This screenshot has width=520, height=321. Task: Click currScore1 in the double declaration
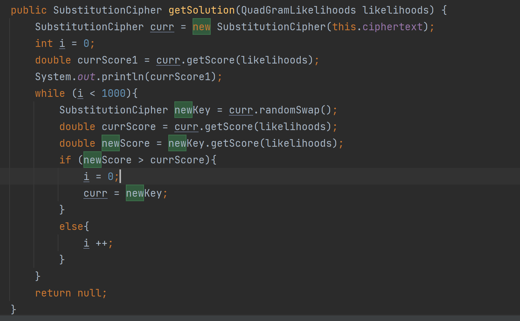click(107, 60)
